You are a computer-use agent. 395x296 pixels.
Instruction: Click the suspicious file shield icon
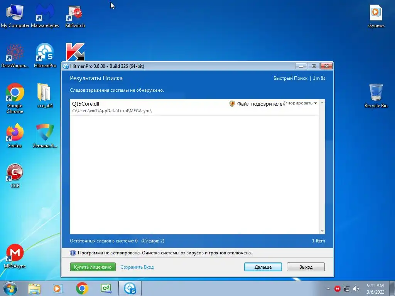pos(232,104)
